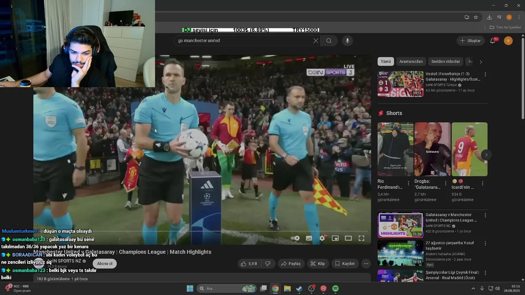The image size is (525, 295).
Task: Show next Shorts with the arrow
Action: click(486, 155)
